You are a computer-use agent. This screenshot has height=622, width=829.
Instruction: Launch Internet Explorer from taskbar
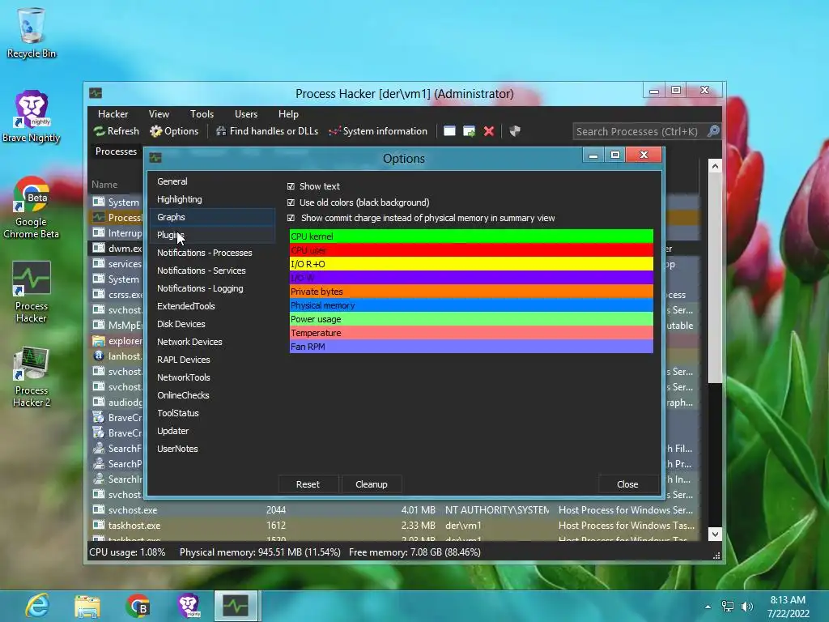click(37, 606)
